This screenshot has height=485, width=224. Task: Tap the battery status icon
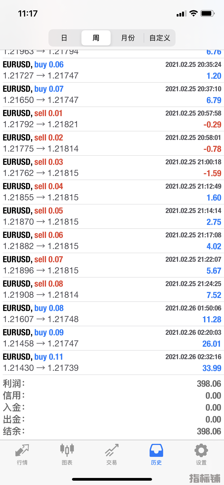[x=208, y=13]
